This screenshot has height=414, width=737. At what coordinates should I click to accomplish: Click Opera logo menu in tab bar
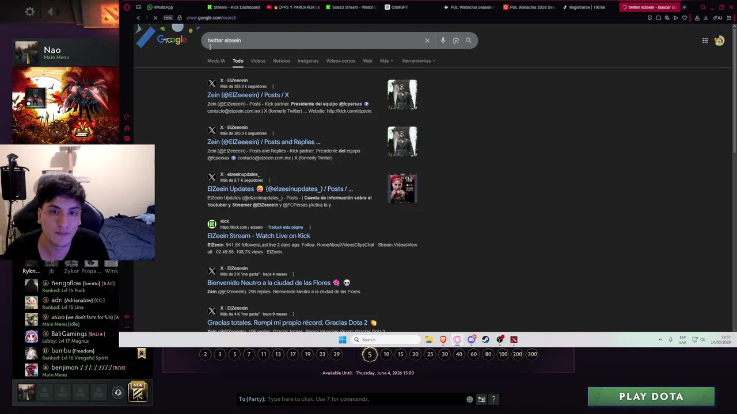tap(127, 7)
